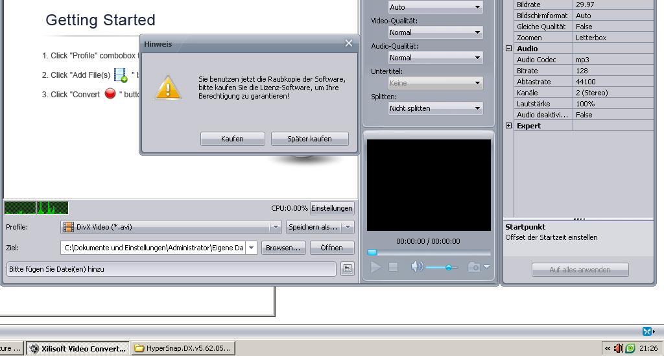Collapse the Audio property group

(x=509, y=49)
